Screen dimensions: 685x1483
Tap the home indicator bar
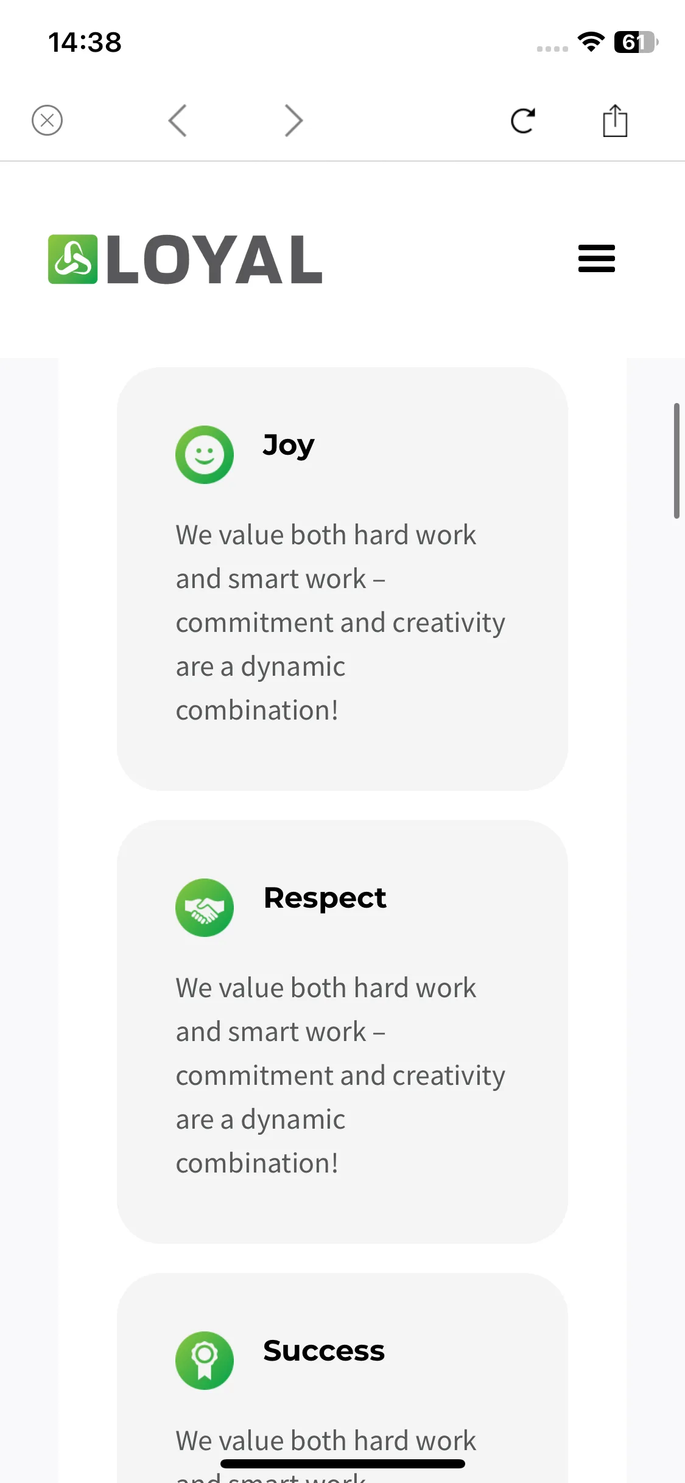(343, 1464)
